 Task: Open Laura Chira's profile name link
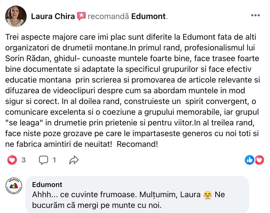pyautogui.click(x=53, y=17)
